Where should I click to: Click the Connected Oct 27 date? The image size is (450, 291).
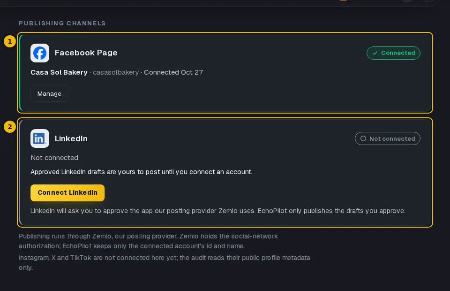tap(173, 72)
